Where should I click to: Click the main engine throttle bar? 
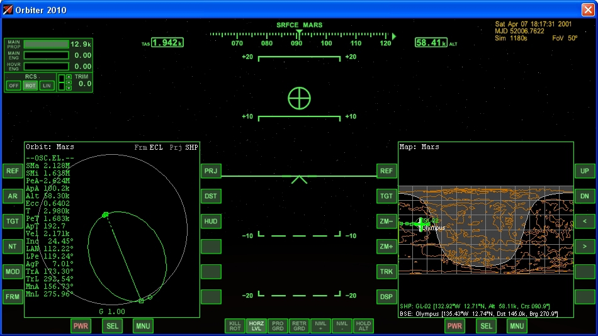tap(46, 55)
